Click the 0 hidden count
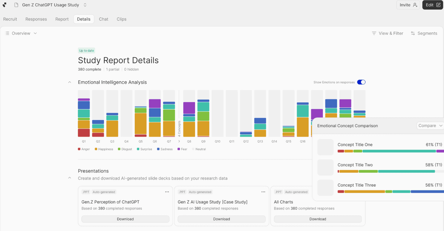The height and width of the screenshot is (231, 444). (x=131, y=69)
